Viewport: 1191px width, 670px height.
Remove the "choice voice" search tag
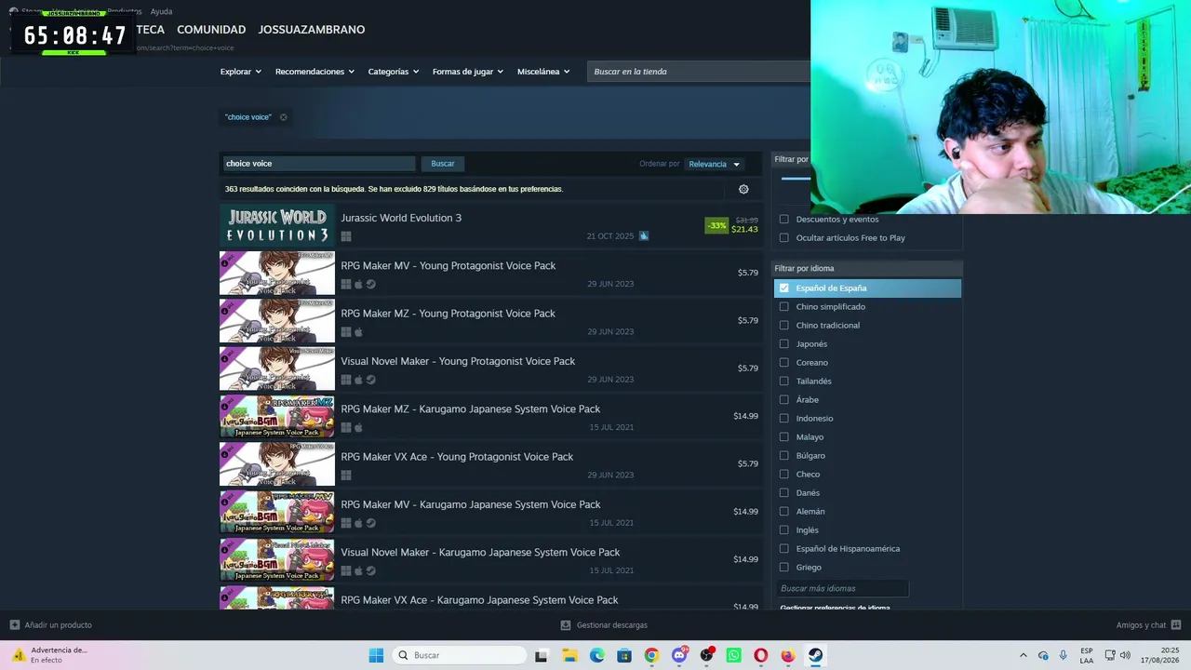[x=283, y=117]
